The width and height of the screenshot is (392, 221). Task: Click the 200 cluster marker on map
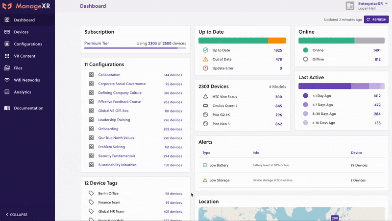click(x=335, y=218)
